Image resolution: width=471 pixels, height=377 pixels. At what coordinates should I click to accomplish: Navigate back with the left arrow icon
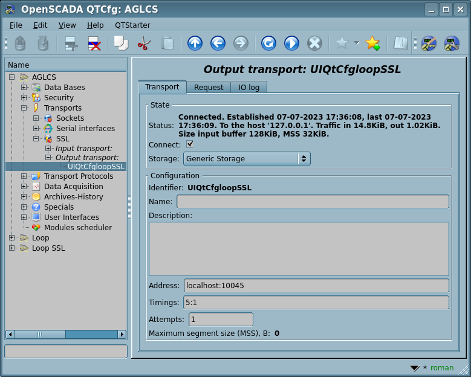click(218, 43)
